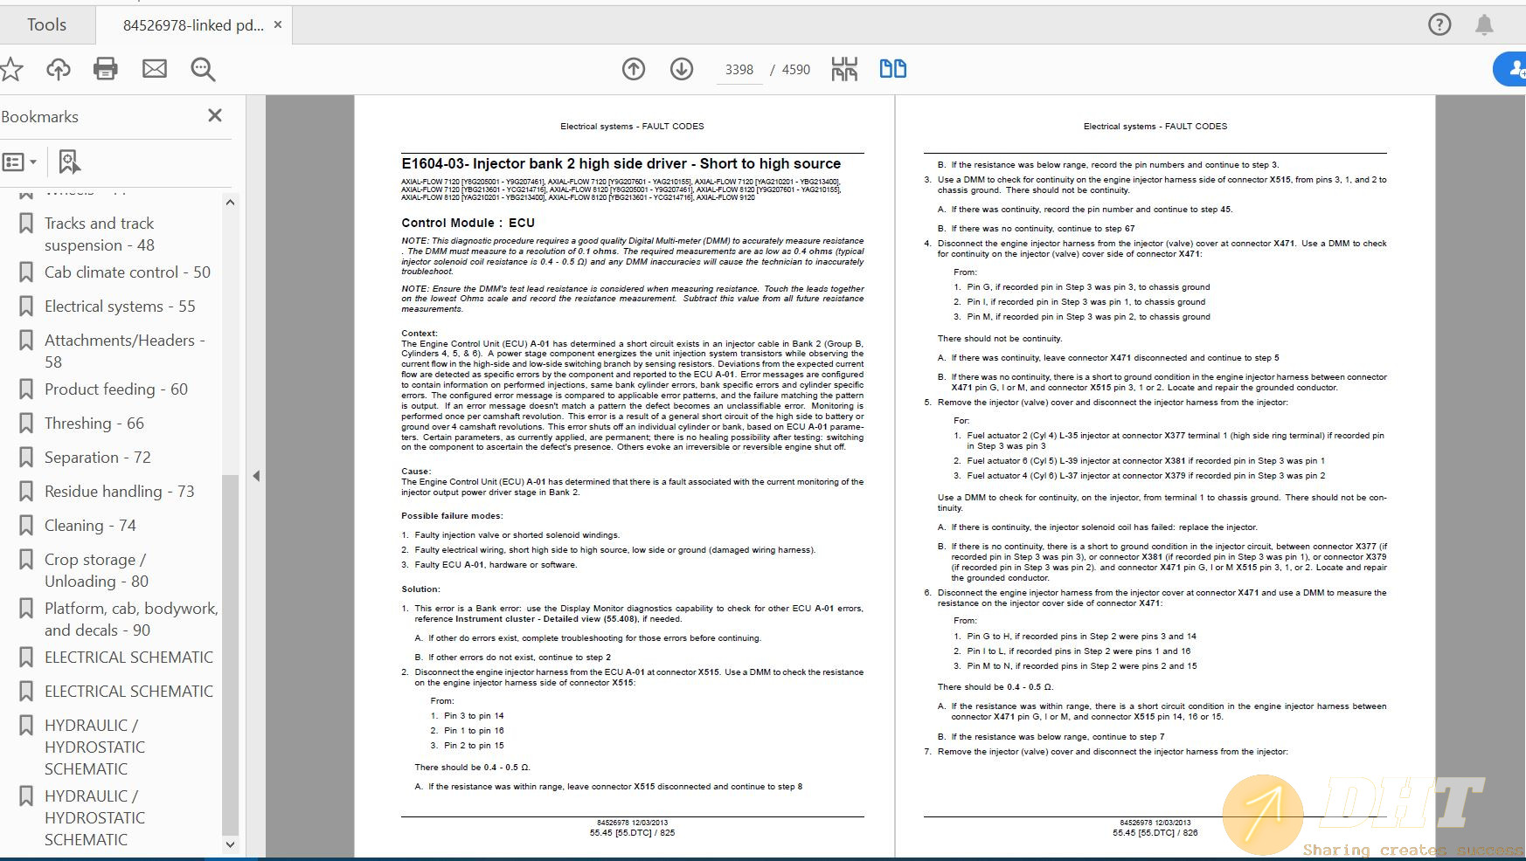Open bookmark Cleaning - 74
1526x861 pixels.
tap(90, 526)
